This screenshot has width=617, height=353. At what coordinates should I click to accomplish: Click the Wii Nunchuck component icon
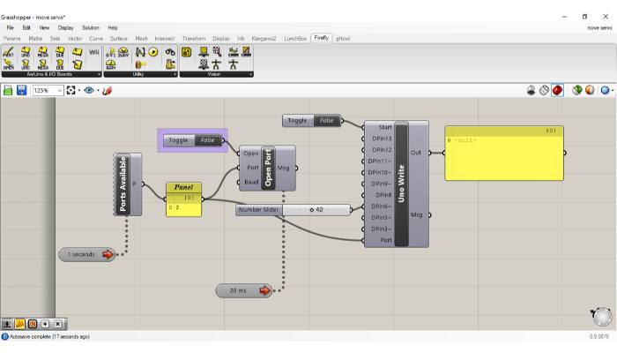coord(94,52)
